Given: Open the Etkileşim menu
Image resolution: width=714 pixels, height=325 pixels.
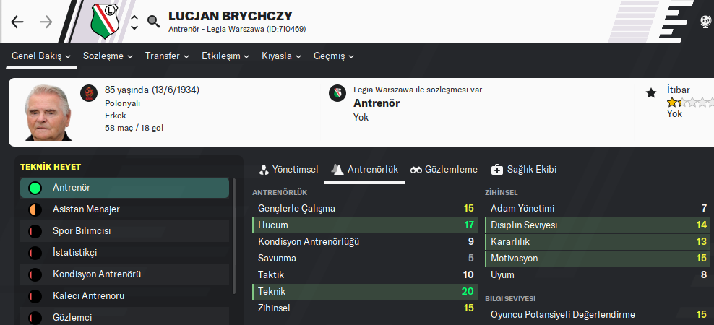Looking at the screenshot, I should (225, 56).
